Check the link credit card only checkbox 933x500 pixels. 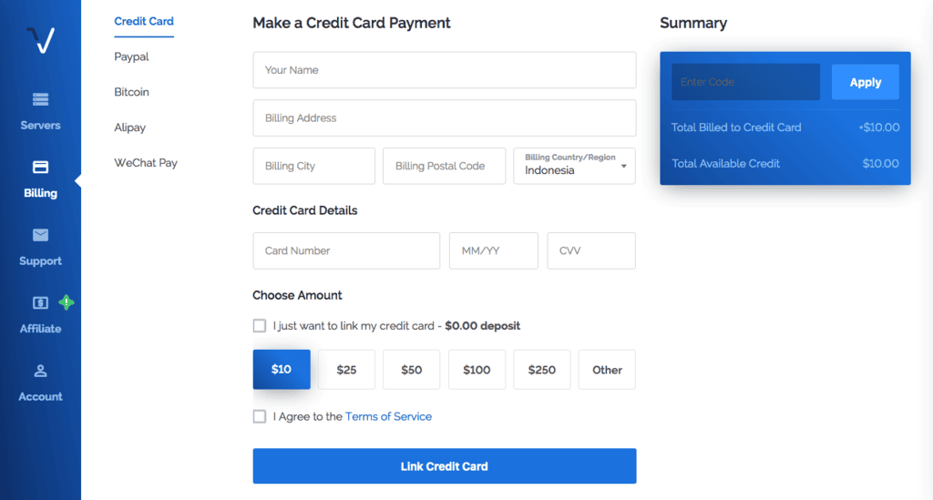tap(260, 326)
